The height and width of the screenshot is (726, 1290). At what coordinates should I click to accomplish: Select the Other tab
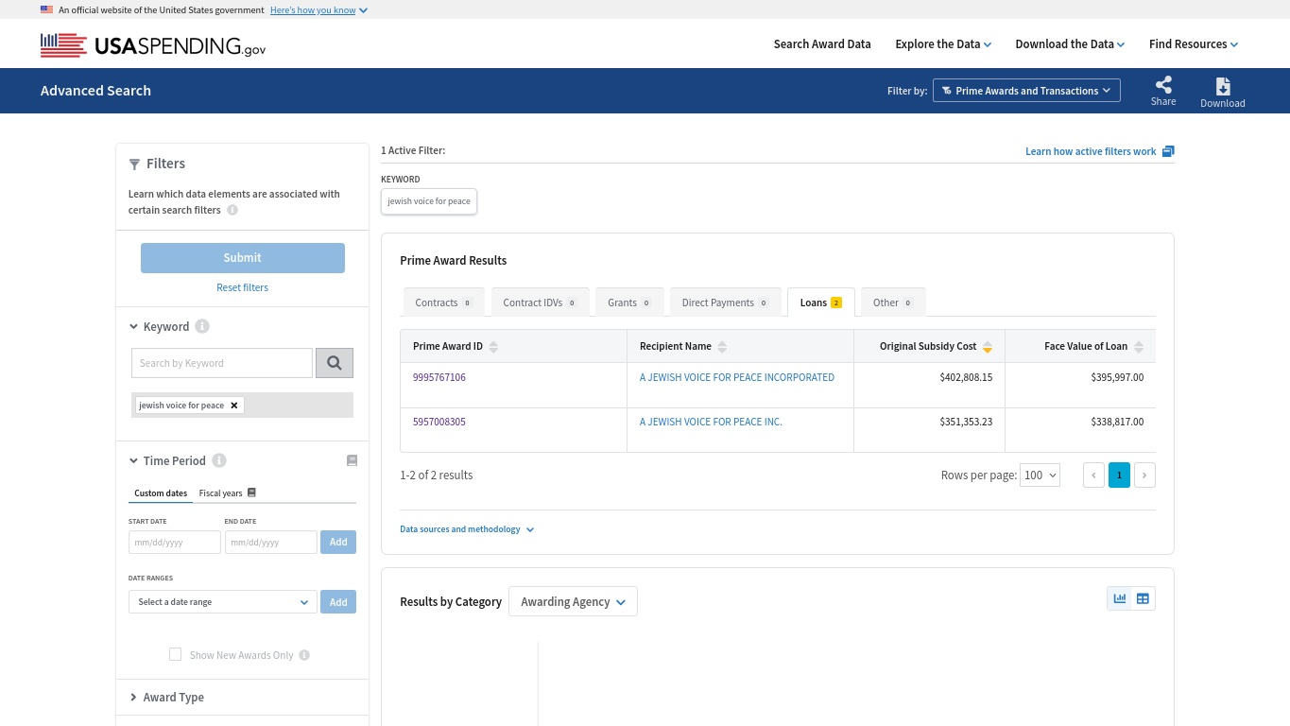pos(893,302)
